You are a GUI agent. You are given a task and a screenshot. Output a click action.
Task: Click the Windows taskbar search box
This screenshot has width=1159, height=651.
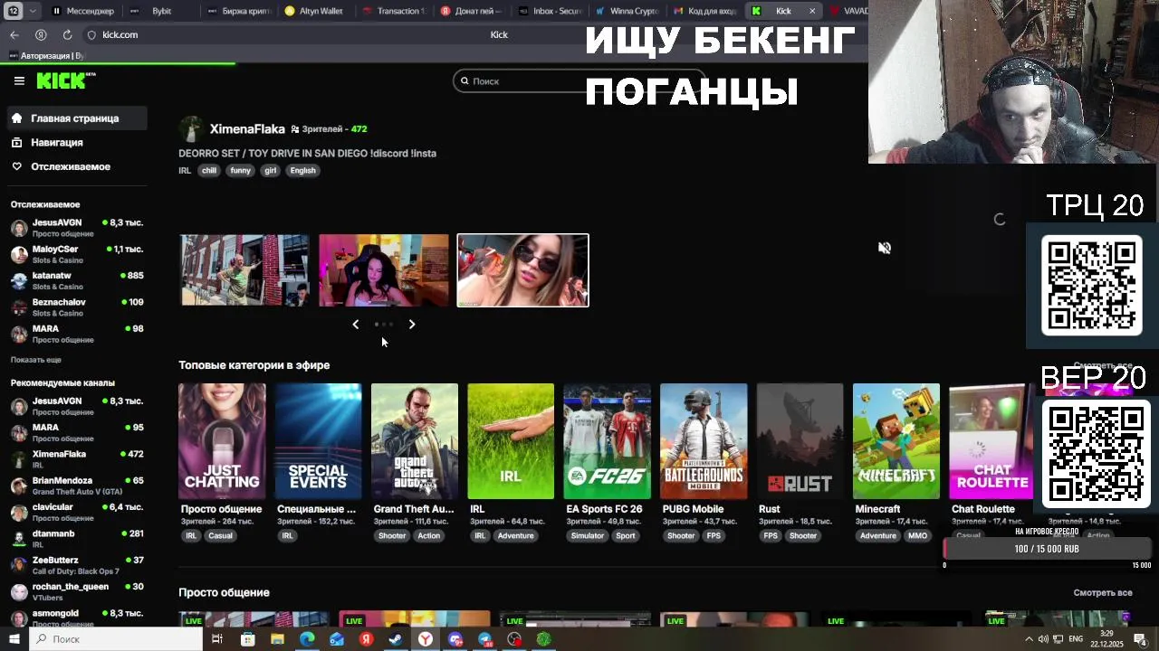116,639
